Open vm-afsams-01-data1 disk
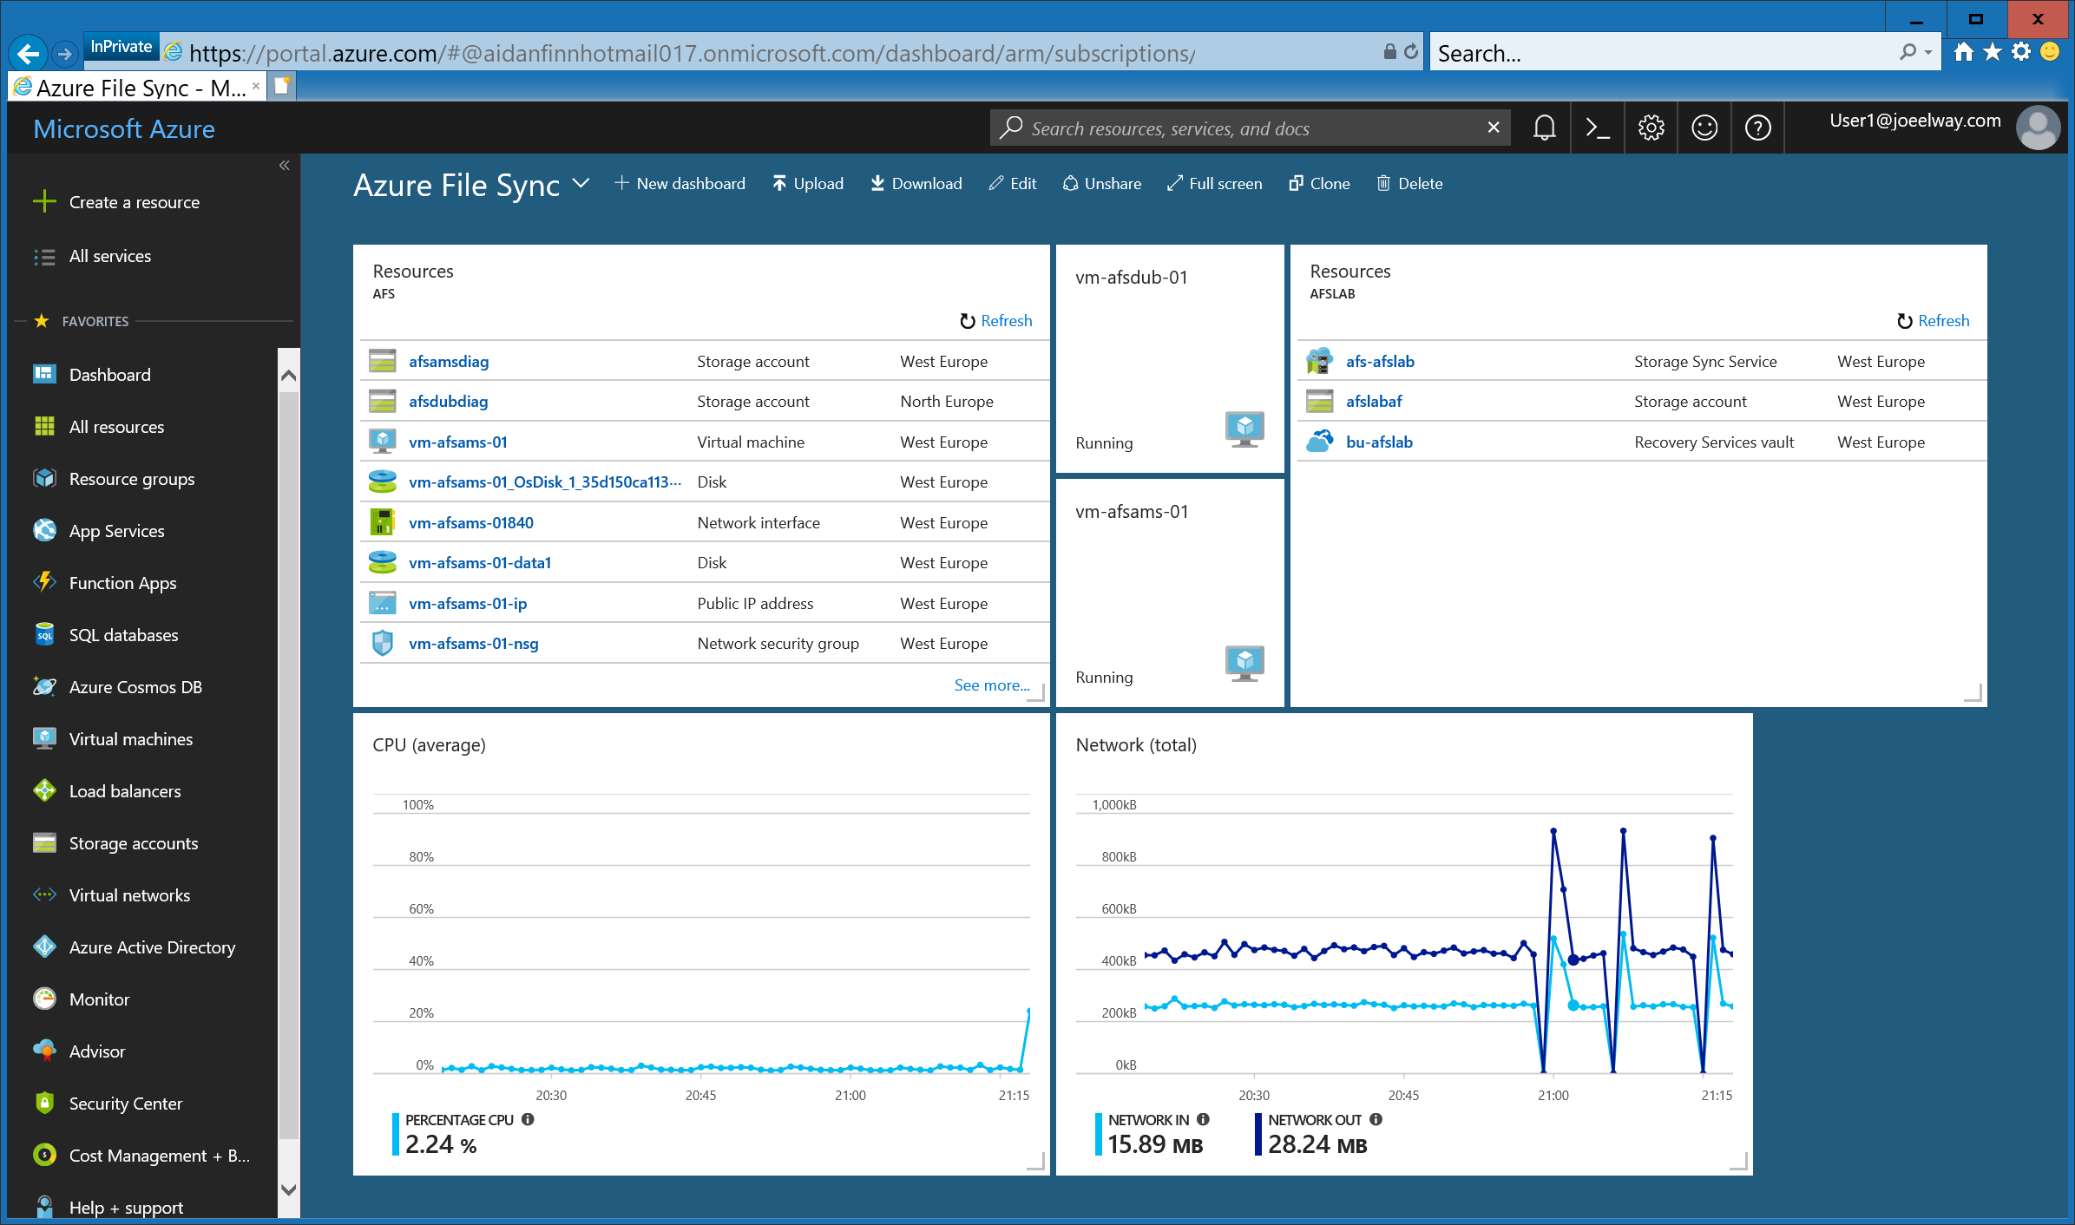 click(x=480, y=562)
